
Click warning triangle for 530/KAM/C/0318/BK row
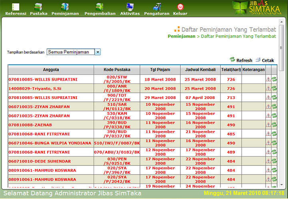268,115
